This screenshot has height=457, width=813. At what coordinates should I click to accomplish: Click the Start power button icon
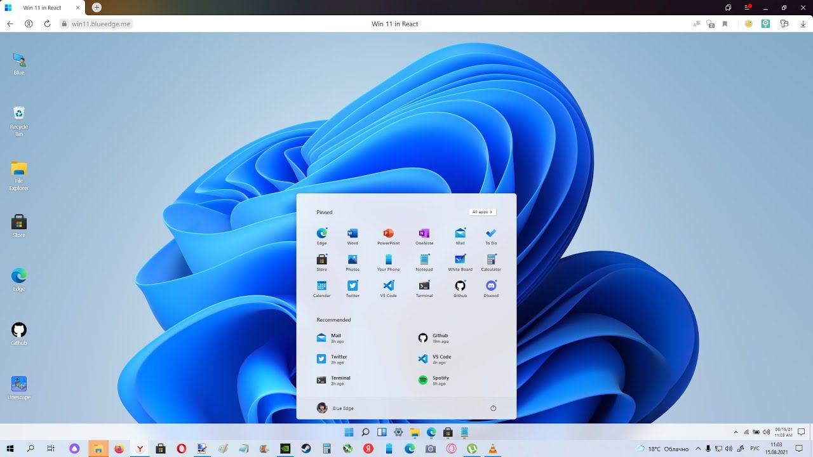pos(494,408)
